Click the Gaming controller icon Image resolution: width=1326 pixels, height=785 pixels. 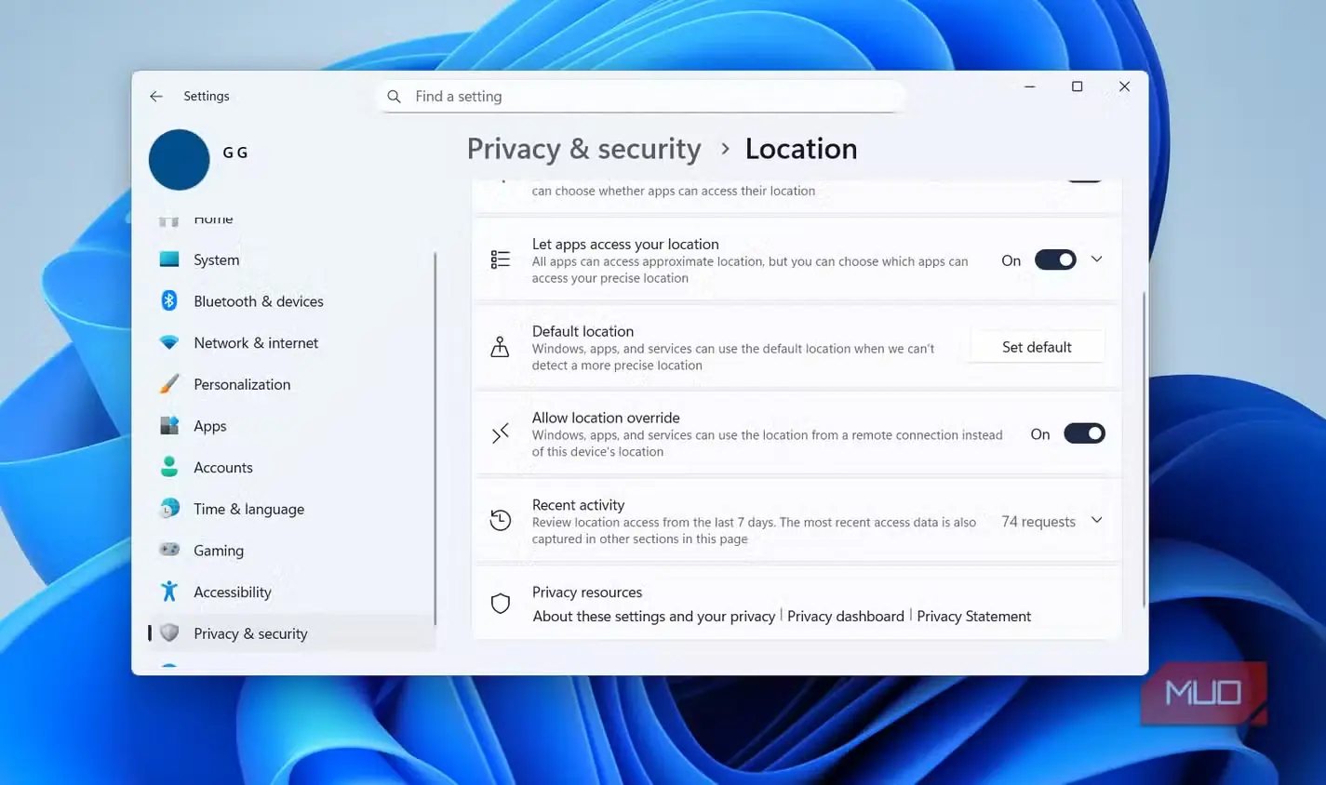click(x=169, y=550)
